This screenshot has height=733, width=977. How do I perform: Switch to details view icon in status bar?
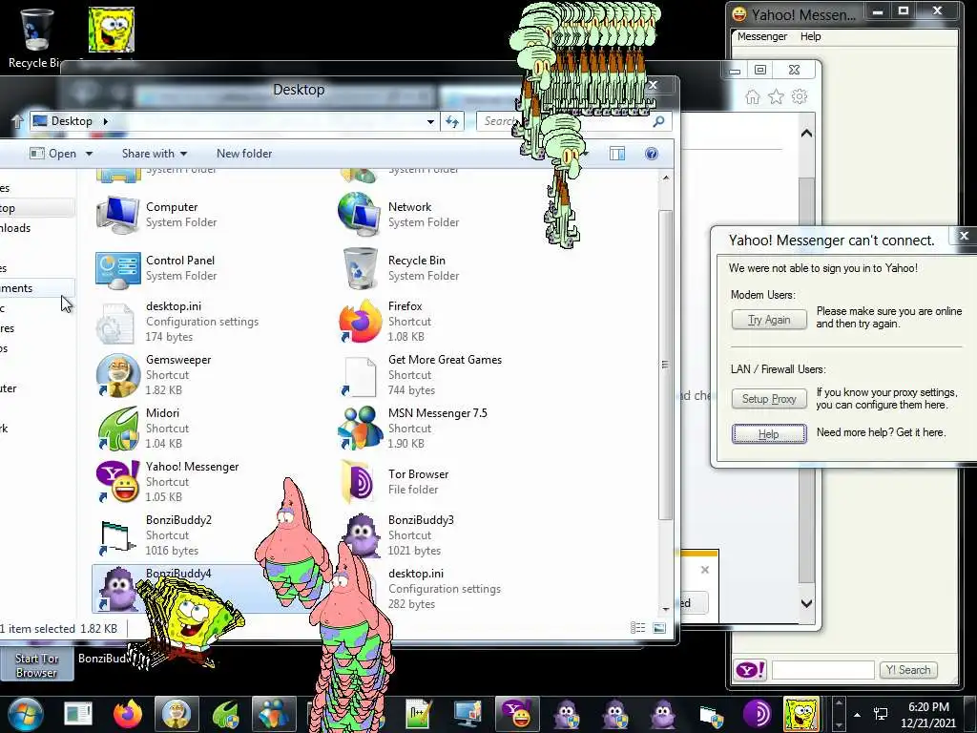click(637, 628)
